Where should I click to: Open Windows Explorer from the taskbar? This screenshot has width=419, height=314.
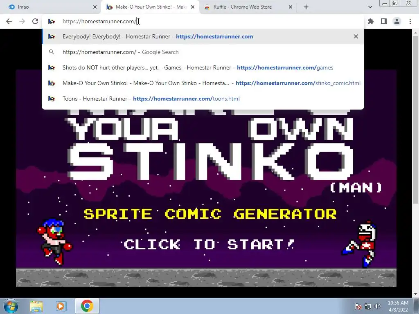(x=36, y=306)
